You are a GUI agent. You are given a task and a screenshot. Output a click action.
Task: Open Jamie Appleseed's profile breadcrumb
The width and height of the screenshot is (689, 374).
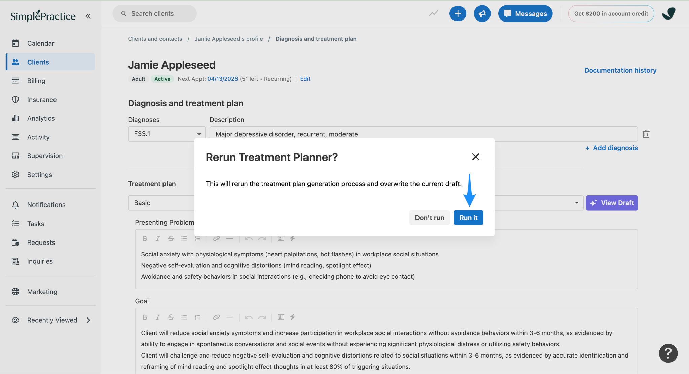pyautogui.click(x=229, y=39)
